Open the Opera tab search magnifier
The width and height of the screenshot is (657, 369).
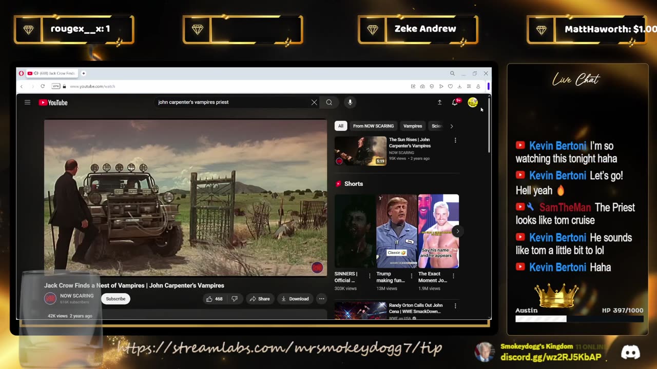pyautogui.click(x=452, y=73)
